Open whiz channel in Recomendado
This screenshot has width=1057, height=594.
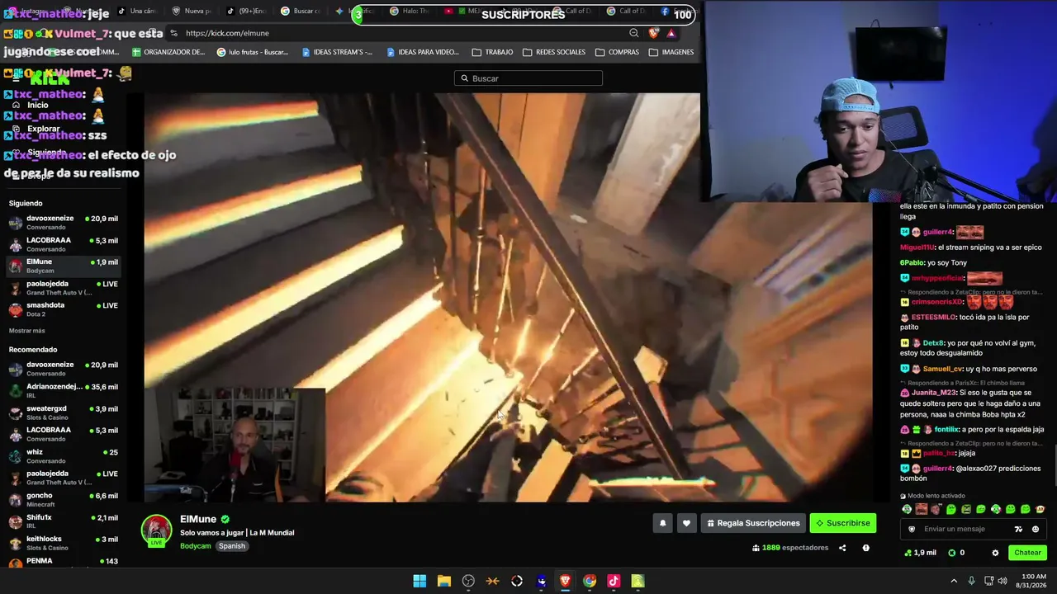(64, 456)
